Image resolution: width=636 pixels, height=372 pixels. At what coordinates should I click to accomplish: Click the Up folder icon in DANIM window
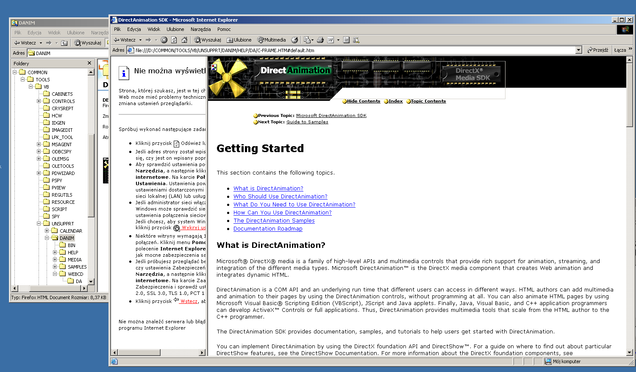coord(64,43)
